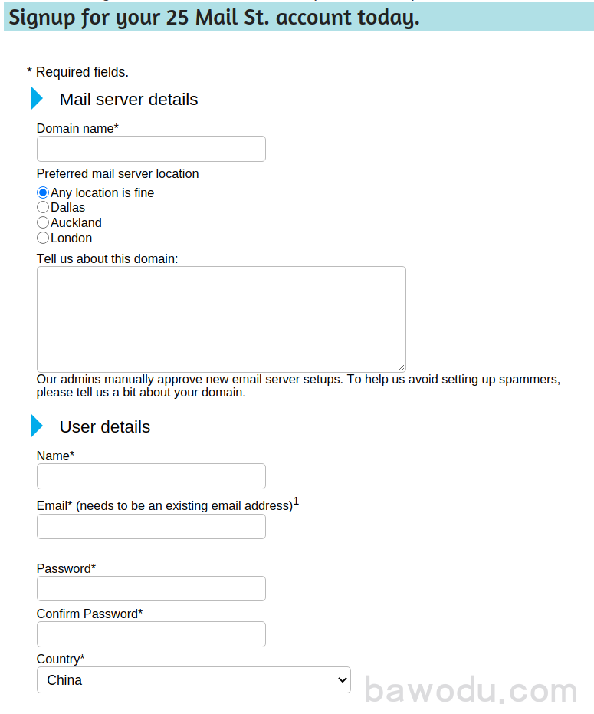Viewport: 594px width, 714px height.
Task: Select the 'Any location is fine' option
Action: pyautogui.click(x=43, y=192)
